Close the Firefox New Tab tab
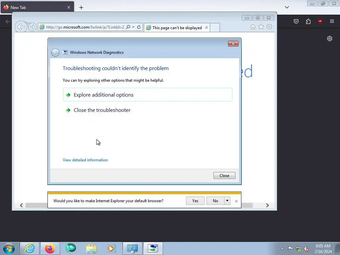The width and height of the screenshot is (340, 255). [x=68, y=7]
